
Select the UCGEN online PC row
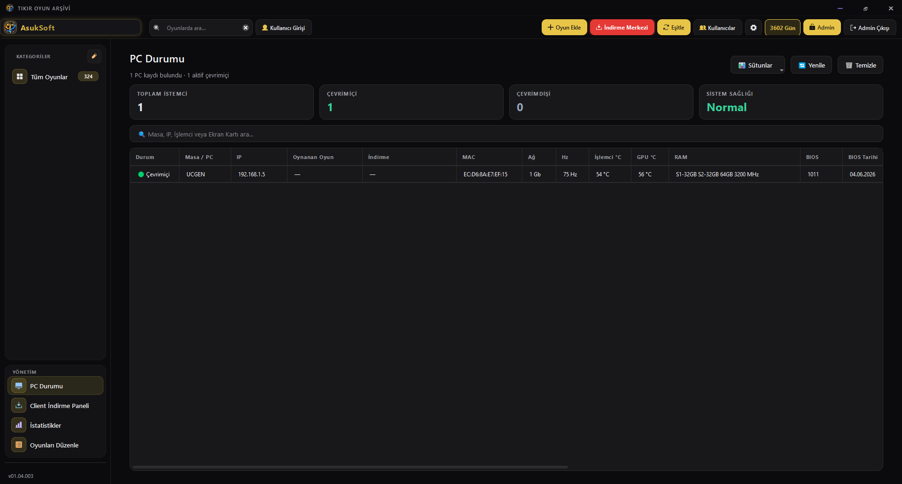click(506, 174)
